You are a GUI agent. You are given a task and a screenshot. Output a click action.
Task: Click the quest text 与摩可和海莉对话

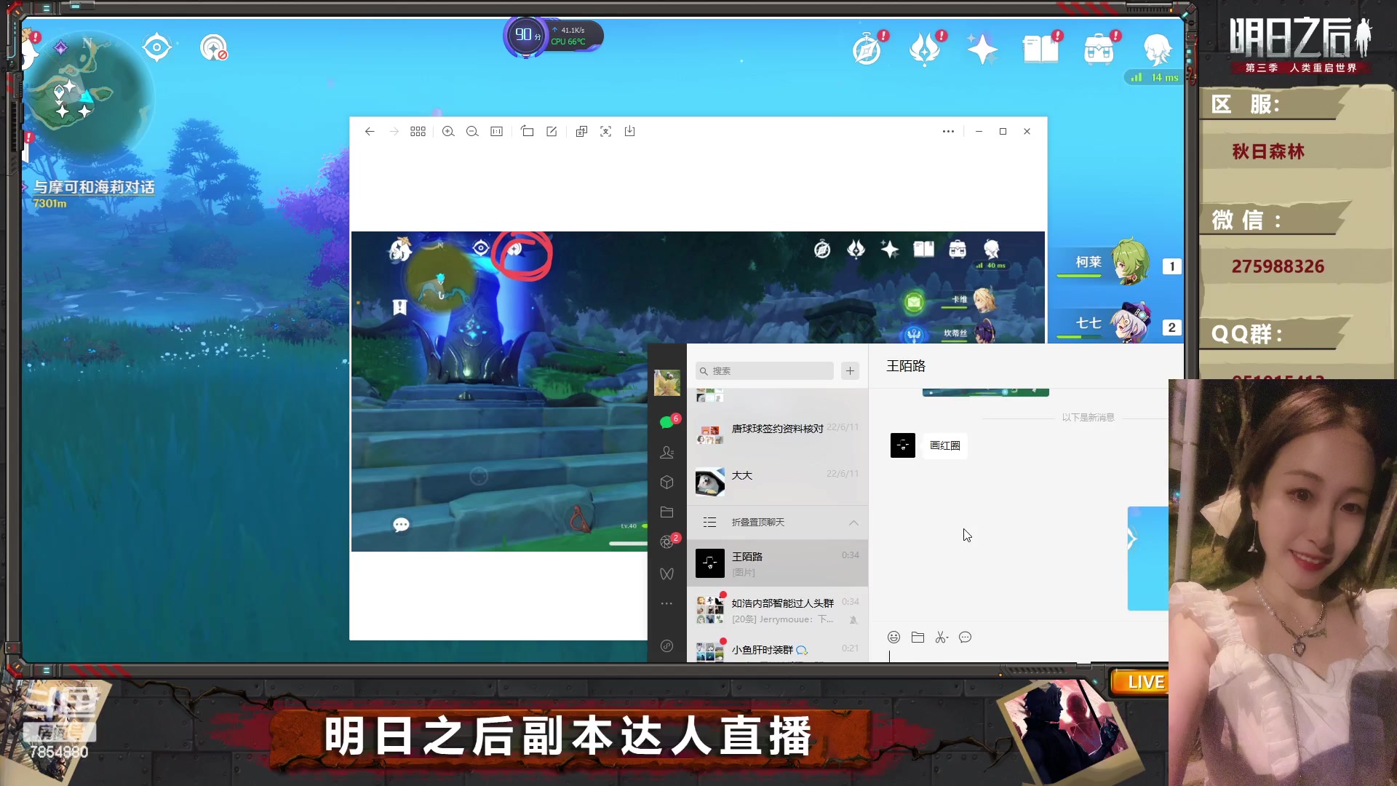(94, 187)
